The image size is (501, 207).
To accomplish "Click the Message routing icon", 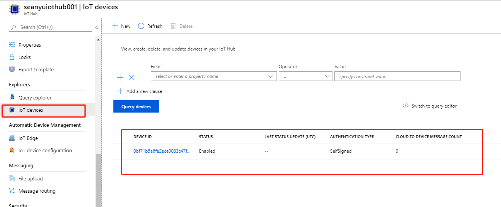I will 12,191.
